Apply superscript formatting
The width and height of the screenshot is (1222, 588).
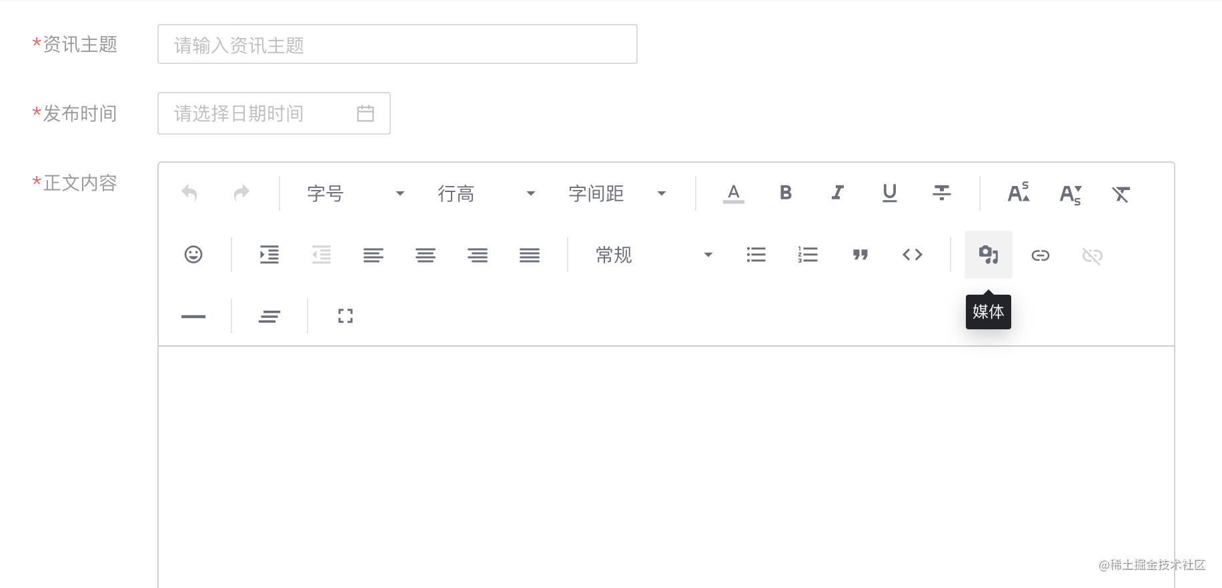coord(1019,193)
